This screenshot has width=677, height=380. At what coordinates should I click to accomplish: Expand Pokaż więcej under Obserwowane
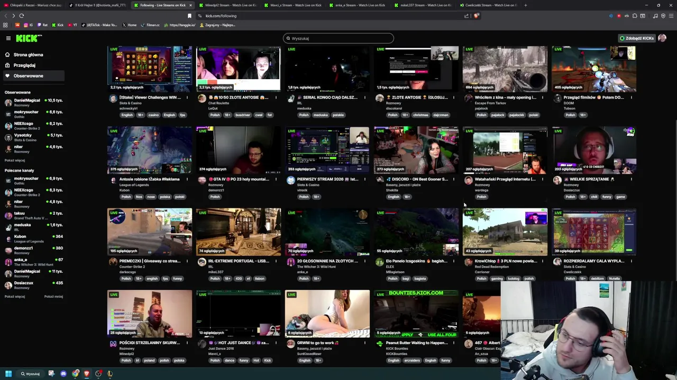15,160
